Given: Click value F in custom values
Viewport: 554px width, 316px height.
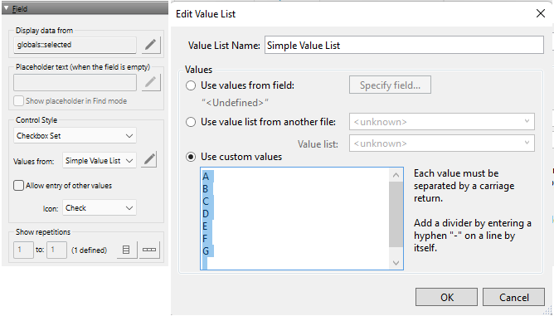Looking at the screenshot, I should pyautogui.click(x=205, y=238).
